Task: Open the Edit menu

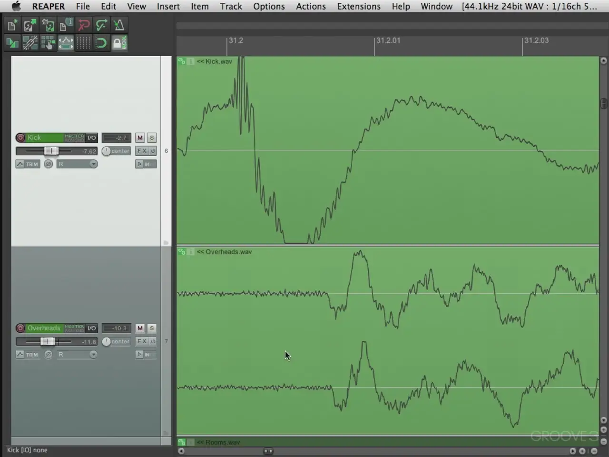Action: click(108, 6)
